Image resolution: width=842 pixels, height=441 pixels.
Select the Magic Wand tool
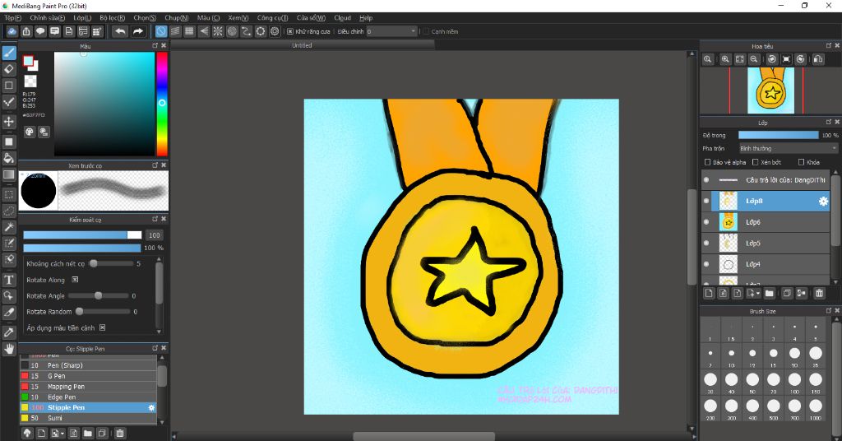[9, 227]
